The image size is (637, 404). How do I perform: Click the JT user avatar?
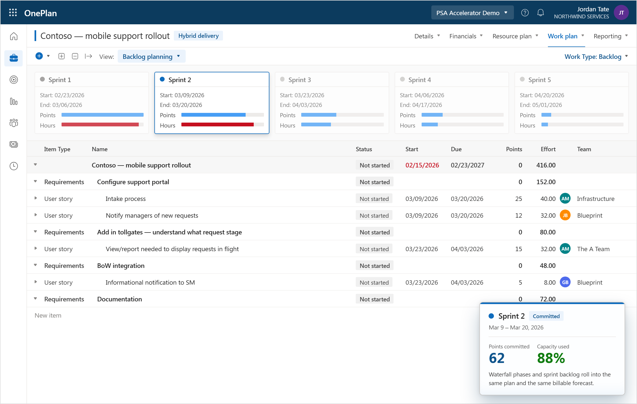[x=621, y=13]
